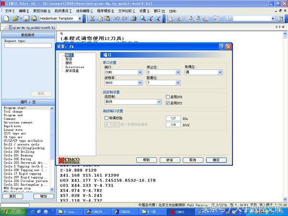Click the 取消 button
This screenshot has width=288, height=216.
tap(193, 160)
